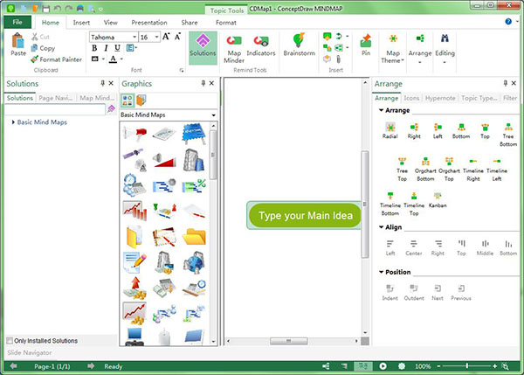Apply Right arrangement
Viewport: 524px width, 375px height.
tap(414, 130)
